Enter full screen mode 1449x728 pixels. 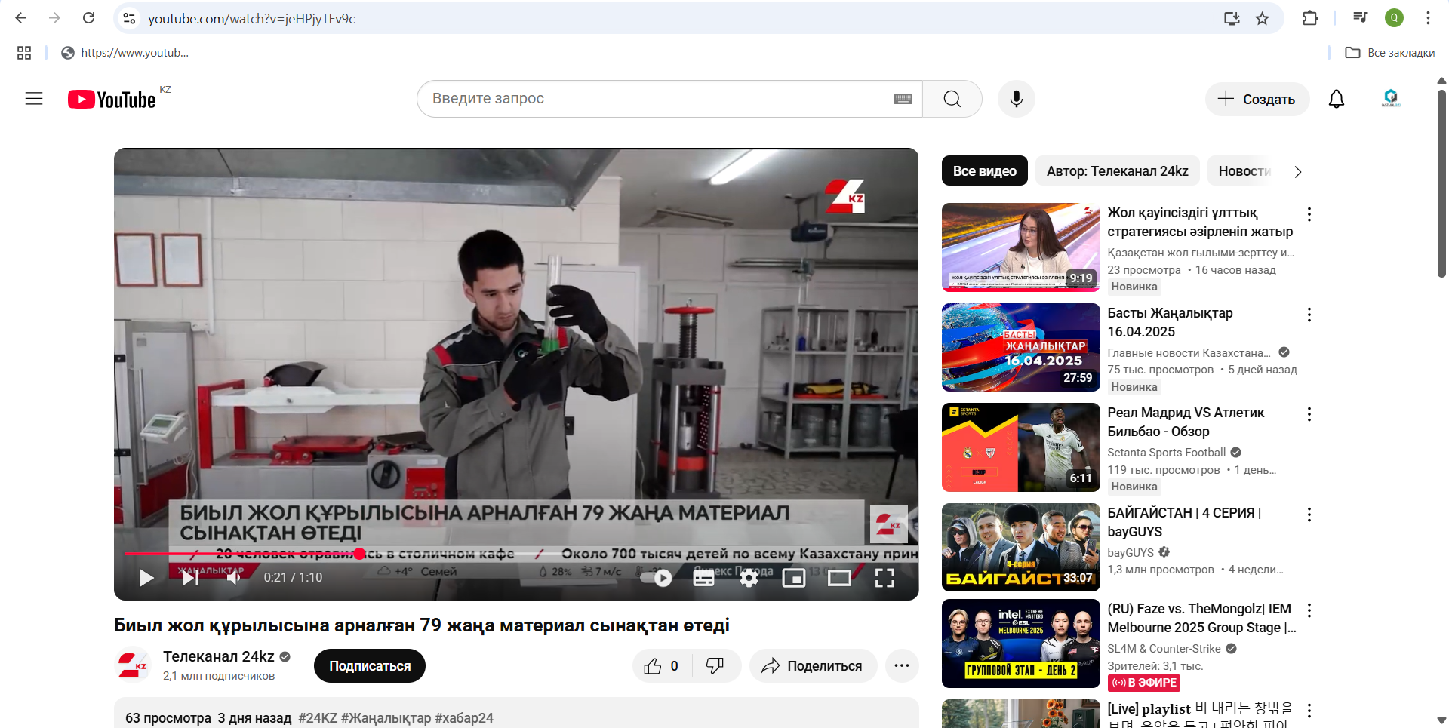click(x=884, y=578)
